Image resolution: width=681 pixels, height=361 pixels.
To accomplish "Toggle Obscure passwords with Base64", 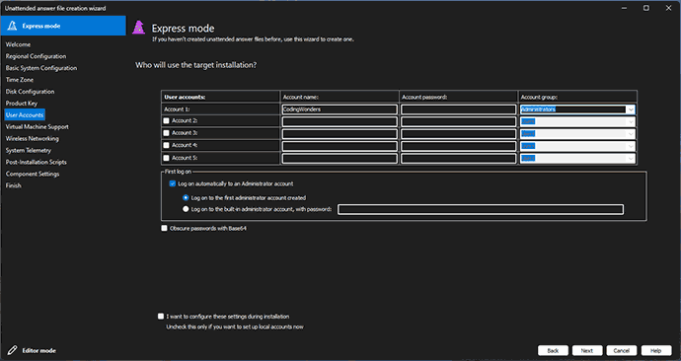I will pos(164,228).
